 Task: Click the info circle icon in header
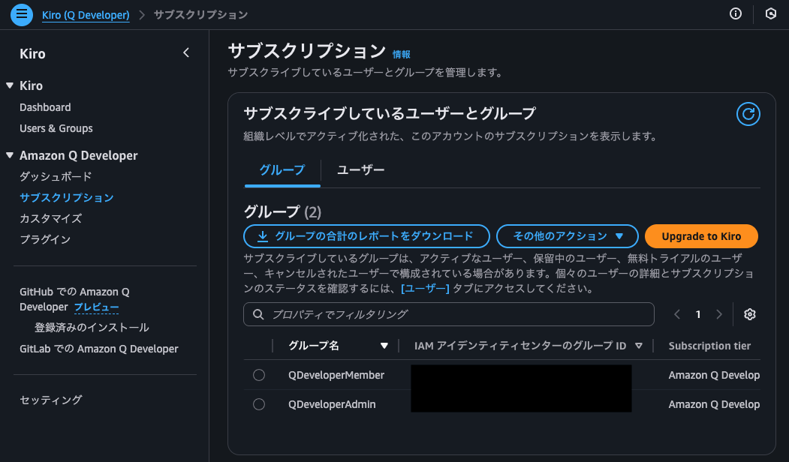tap(735, 14)
